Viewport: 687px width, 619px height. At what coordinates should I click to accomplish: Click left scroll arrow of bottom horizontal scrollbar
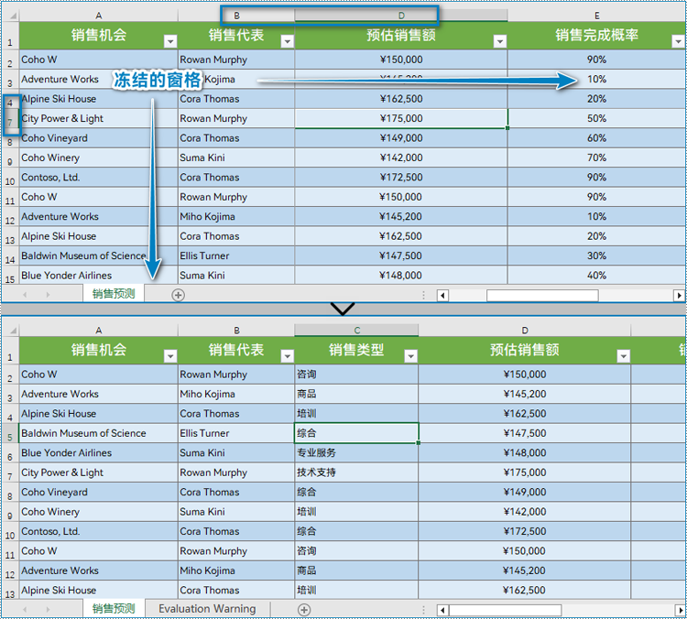pyautogui.click(x=442, y=610)
